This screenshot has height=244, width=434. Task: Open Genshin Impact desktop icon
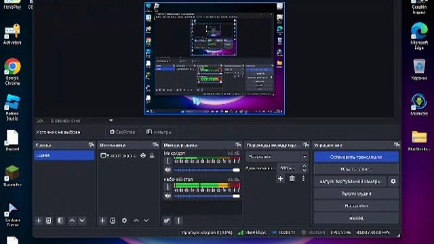pyautogui.click(x=419, y=7)
